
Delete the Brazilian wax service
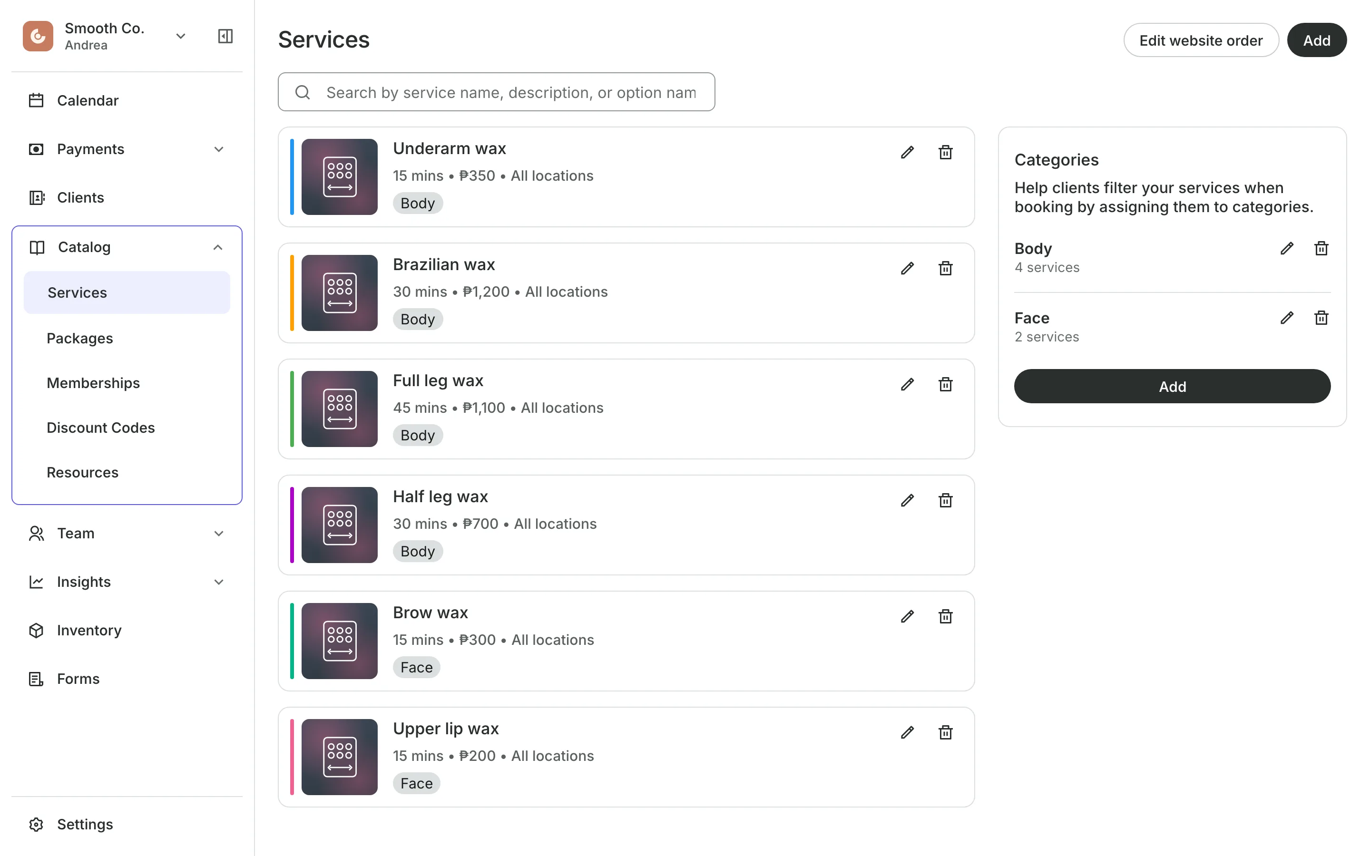945,268
